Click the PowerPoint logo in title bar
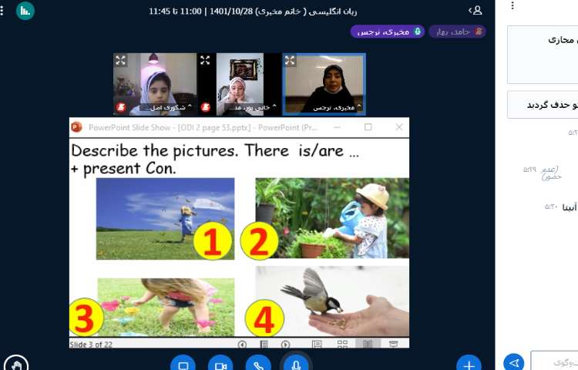This screenshot has height=370, width=578. 76,127
